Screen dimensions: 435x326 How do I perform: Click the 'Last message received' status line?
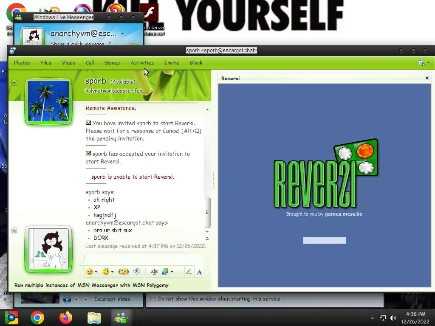(146, 246)
